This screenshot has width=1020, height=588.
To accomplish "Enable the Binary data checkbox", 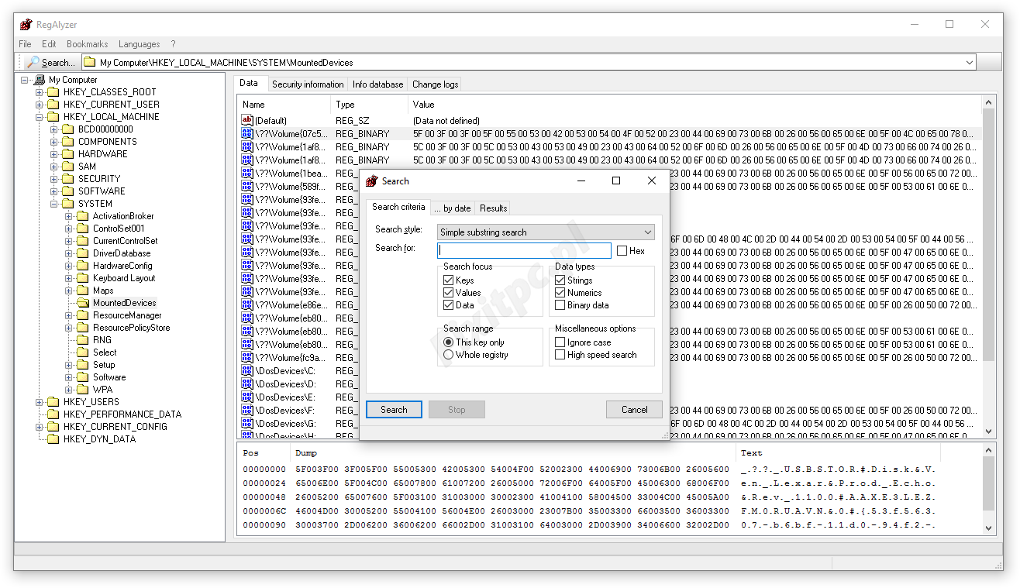I will tap(560, 305).
